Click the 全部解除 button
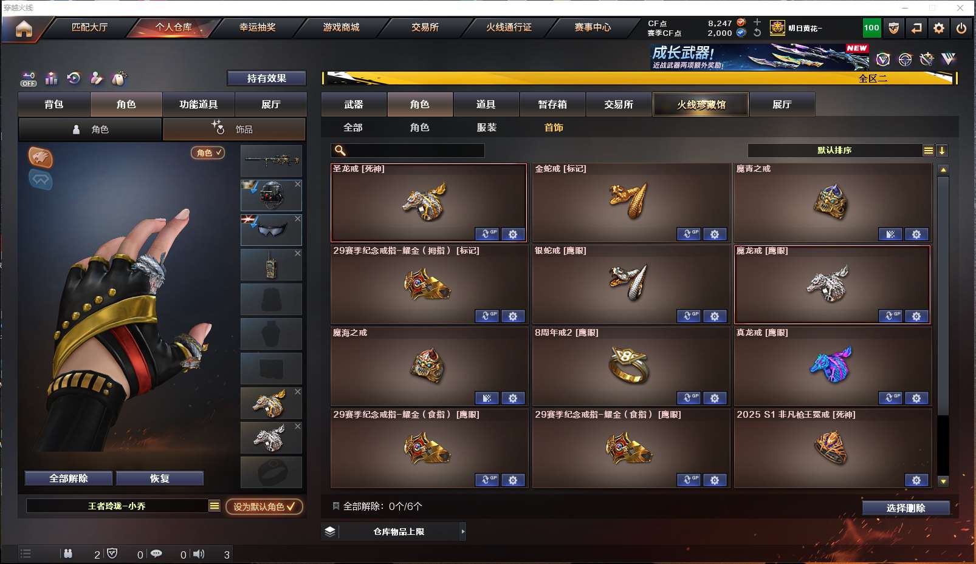Viewport: 976px width, 564px height. pos(69,478)
